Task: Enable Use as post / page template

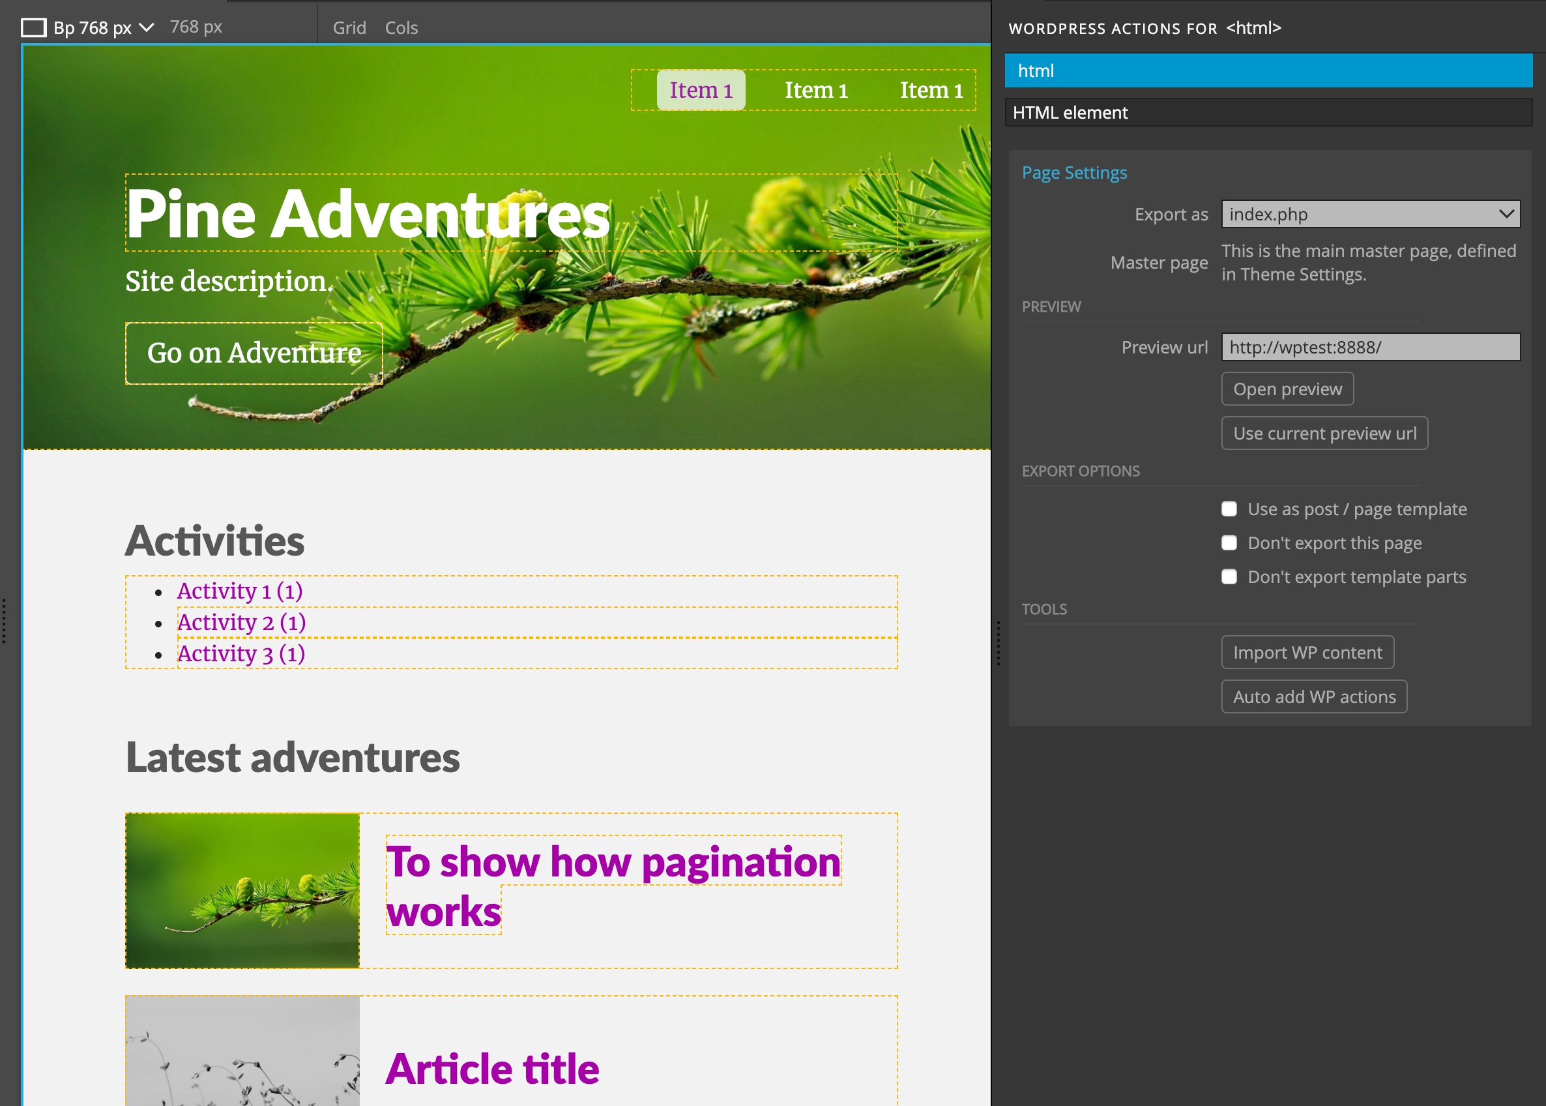Action: click(1229, 509)
